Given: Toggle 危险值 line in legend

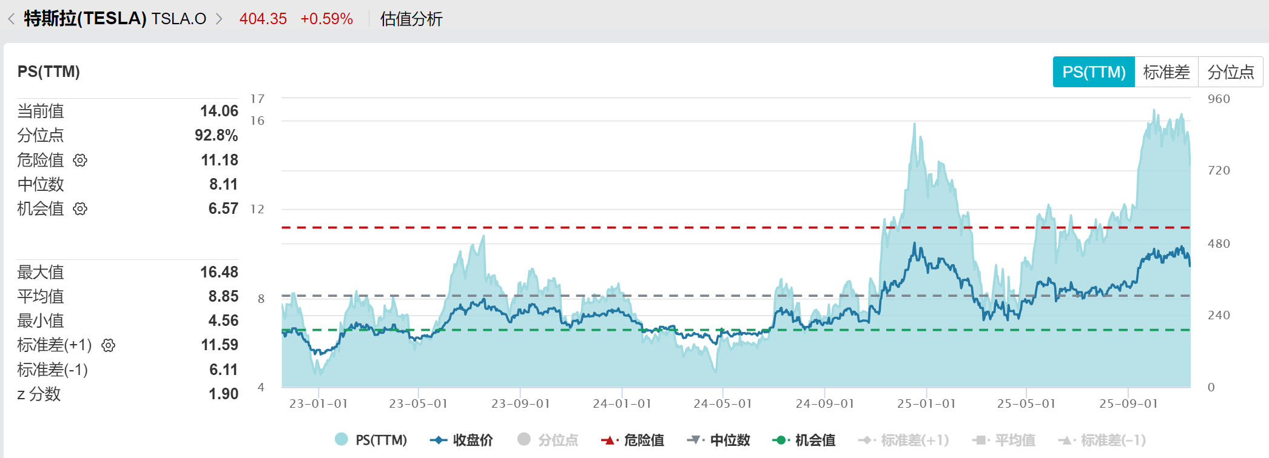Looking at the screenshot, I should click(633, 440).
